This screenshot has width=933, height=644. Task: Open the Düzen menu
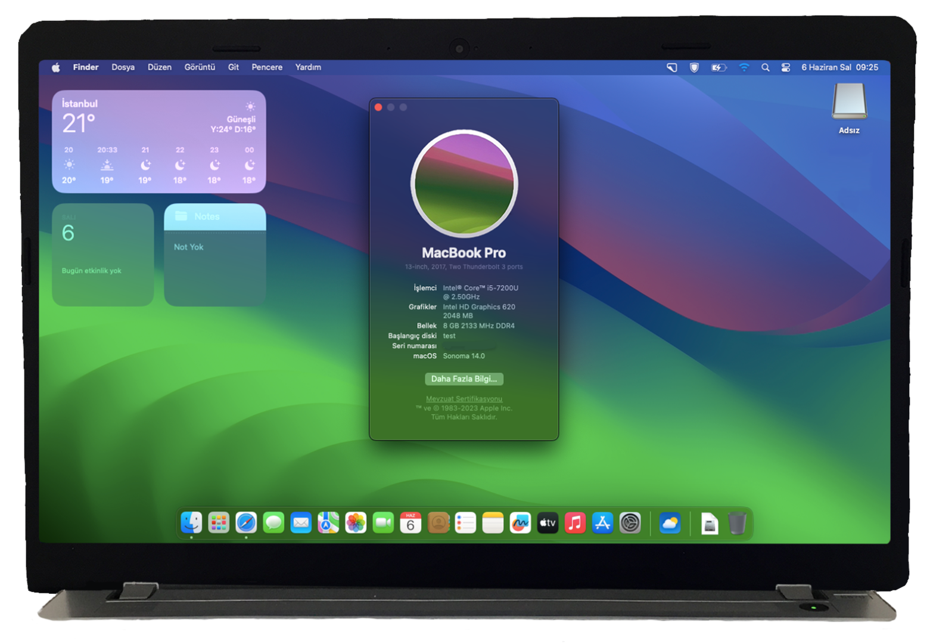[160, 67]
